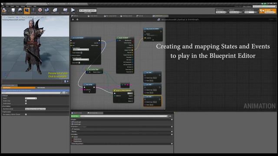Click the green Add New button

pyautogui.click(x=75, y=116)
